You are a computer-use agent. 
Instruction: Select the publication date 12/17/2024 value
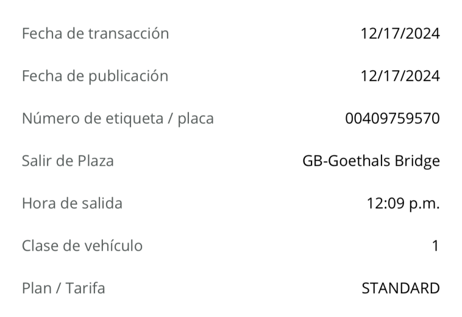(400, 76)
